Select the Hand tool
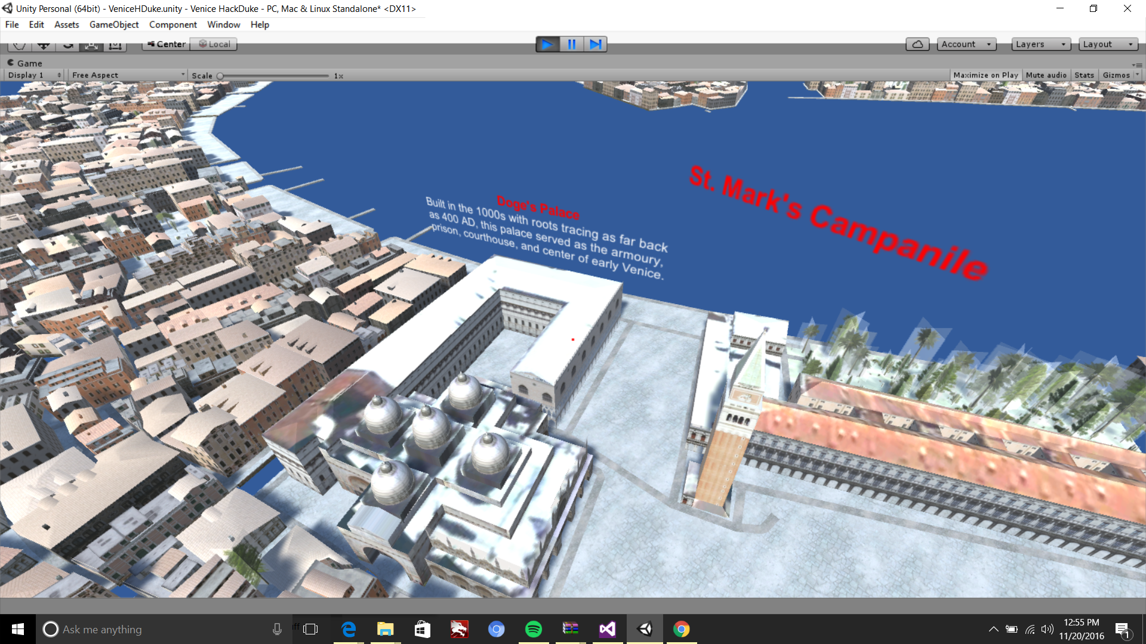This screenshot has height=644, width=1146. [x=19, y=45]
